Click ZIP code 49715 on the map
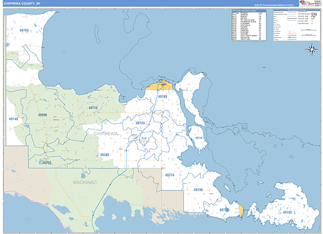Viewport: 323px width, 234px height. (x=93, y=108)
